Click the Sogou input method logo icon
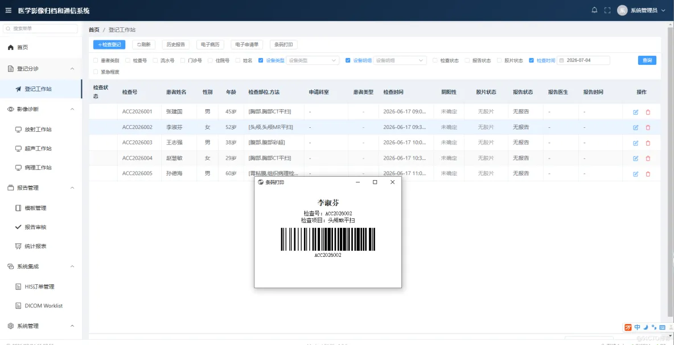This screenshot has height=345, width=674. (x=628, y=327)
